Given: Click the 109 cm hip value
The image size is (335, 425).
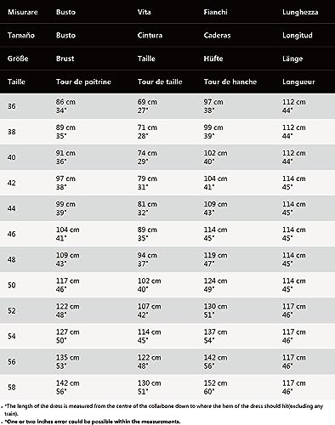Looking at the screenshot, I should coord(215,204).
